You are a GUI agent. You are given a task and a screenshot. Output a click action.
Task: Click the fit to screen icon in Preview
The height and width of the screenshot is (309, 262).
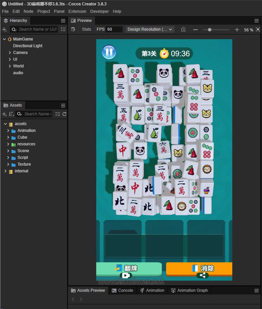tap(258, 29)
